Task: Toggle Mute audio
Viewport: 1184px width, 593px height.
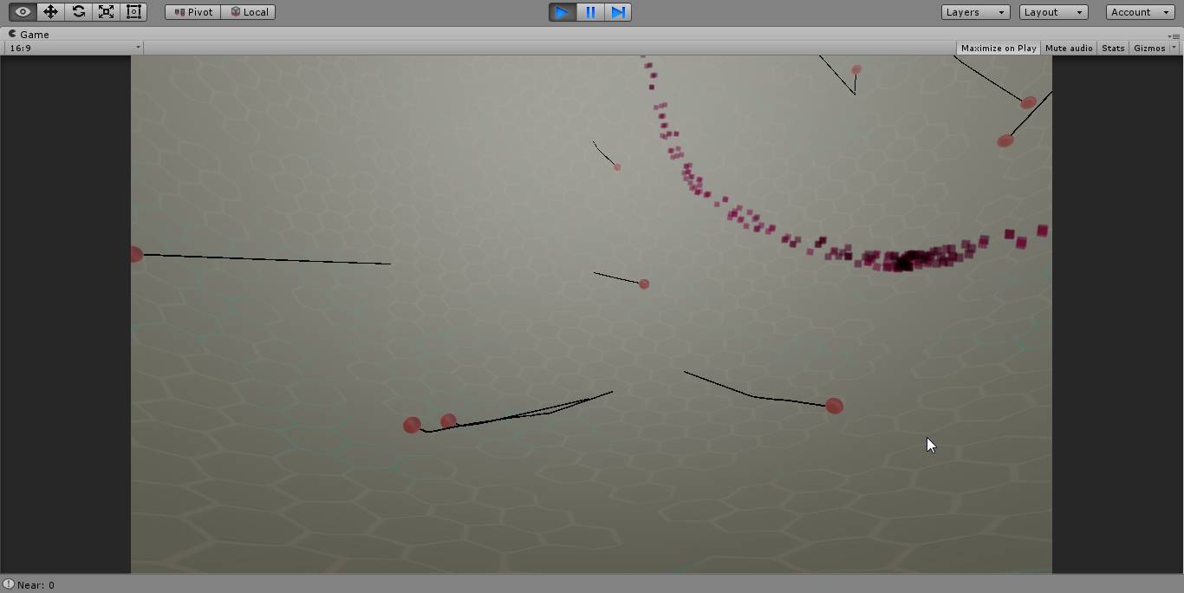Action: click(1069, 48)
